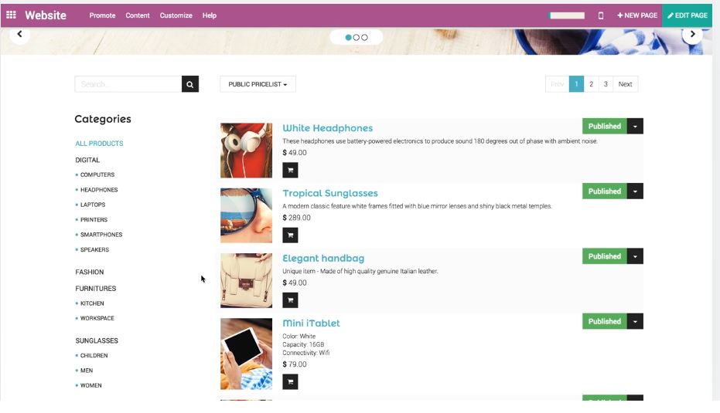This screenshot has width=720, height=413.
Task: Toggle Published on Mini iTablet
Action: (x=604, y=321)
